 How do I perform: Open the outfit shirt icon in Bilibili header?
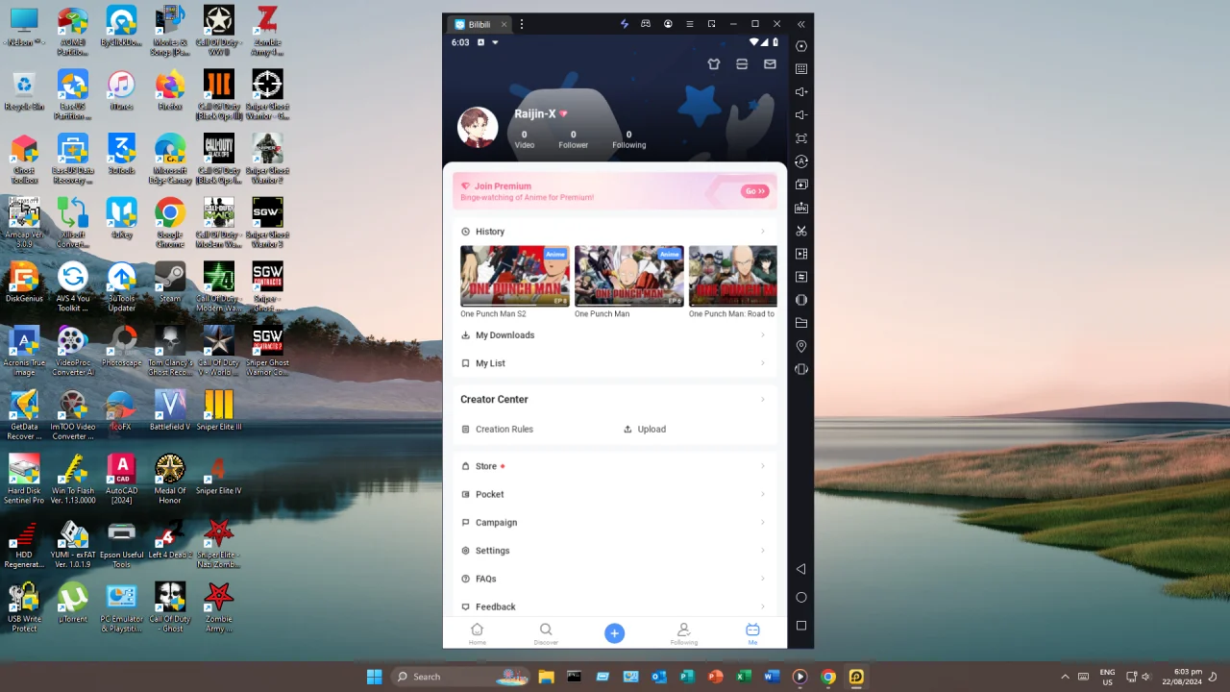(x=714, y=64)
